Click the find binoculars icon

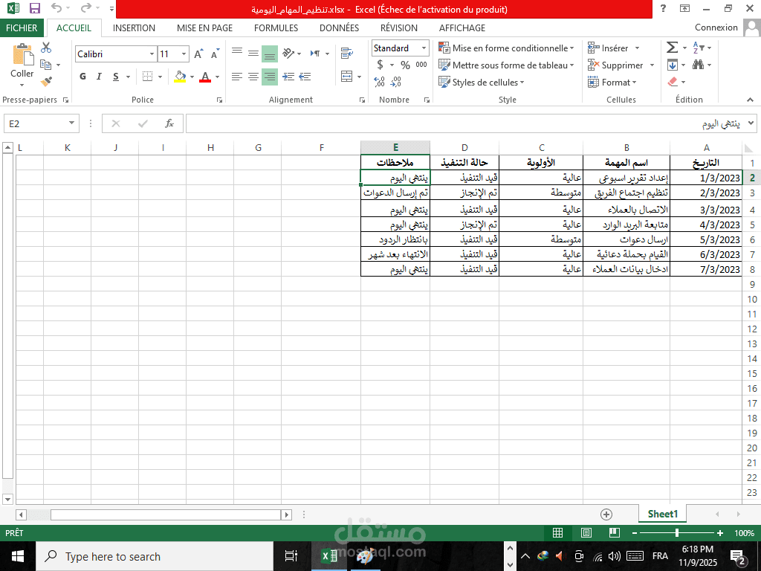[698, 65]
